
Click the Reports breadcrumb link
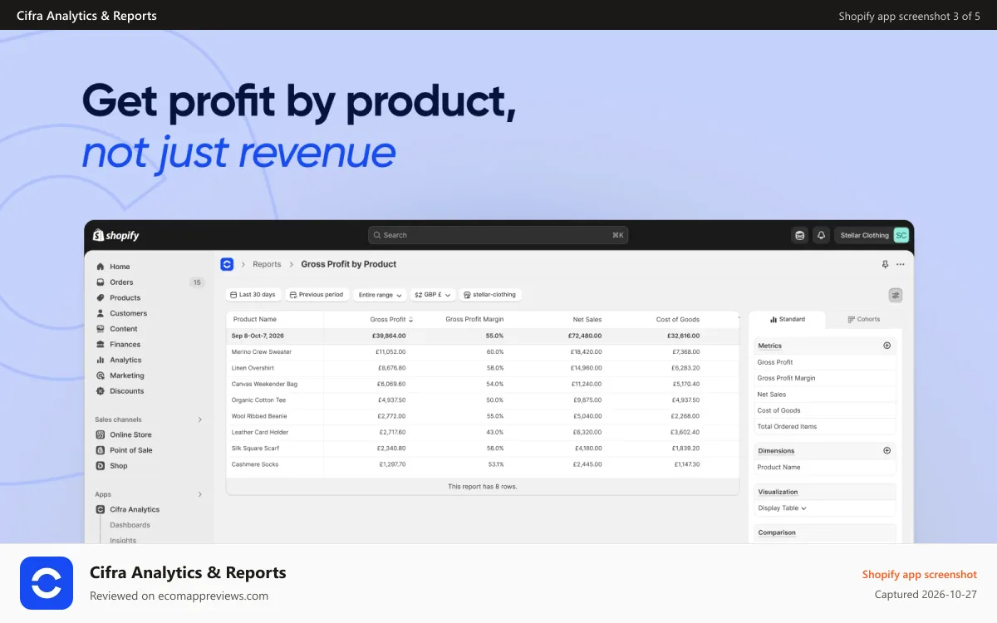coord(267,264)
